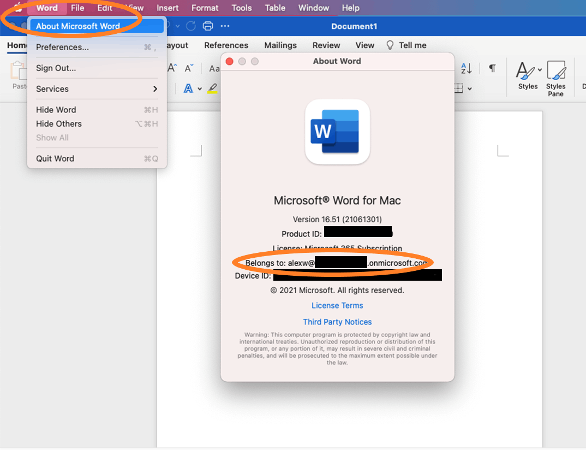Viewport: 586px width, 450px height.
Task: Select About Microsoft Word menu item
Action: pos(97,26)
